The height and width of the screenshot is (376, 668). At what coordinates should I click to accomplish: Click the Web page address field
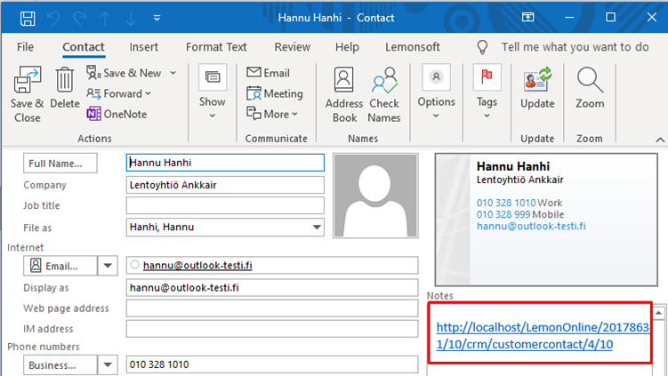[x=272, y=308]
